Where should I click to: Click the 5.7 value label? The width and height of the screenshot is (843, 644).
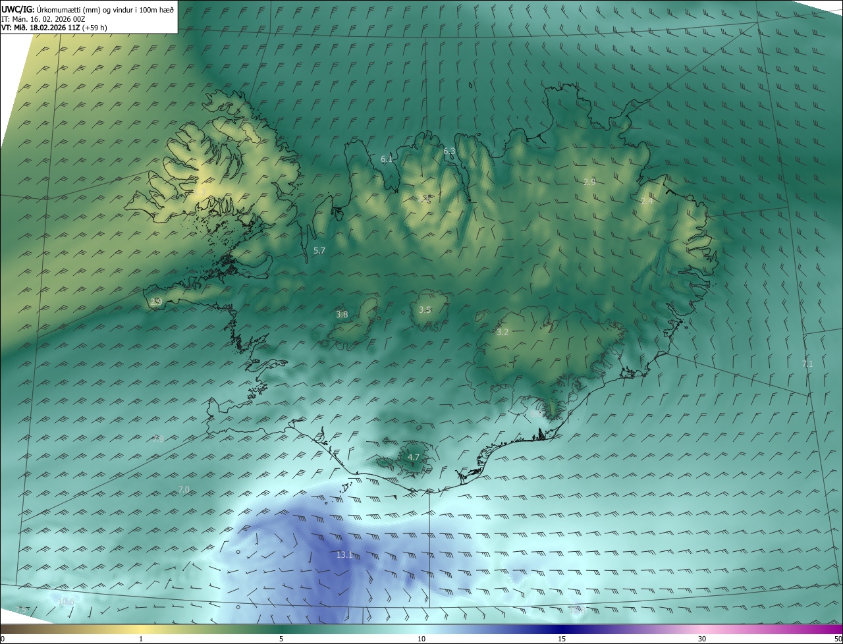[319, 250]
